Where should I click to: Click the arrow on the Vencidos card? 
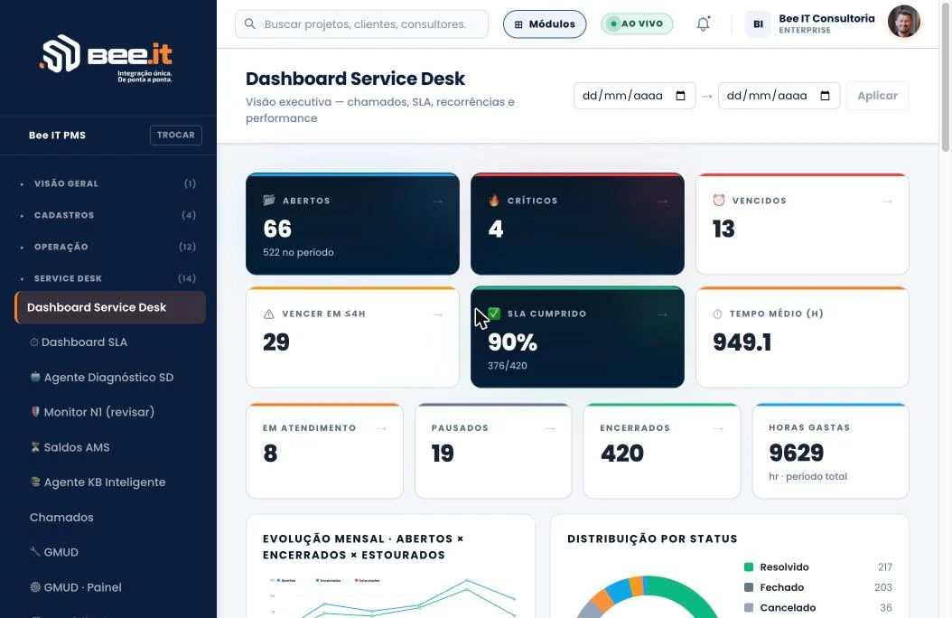point(887,201)
